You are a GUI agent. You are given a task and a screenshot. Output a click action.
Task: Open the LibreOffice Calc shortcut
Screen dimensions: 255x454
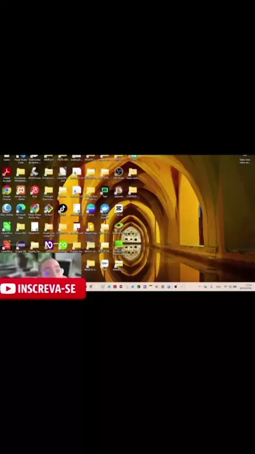click(x=7, y=229)
